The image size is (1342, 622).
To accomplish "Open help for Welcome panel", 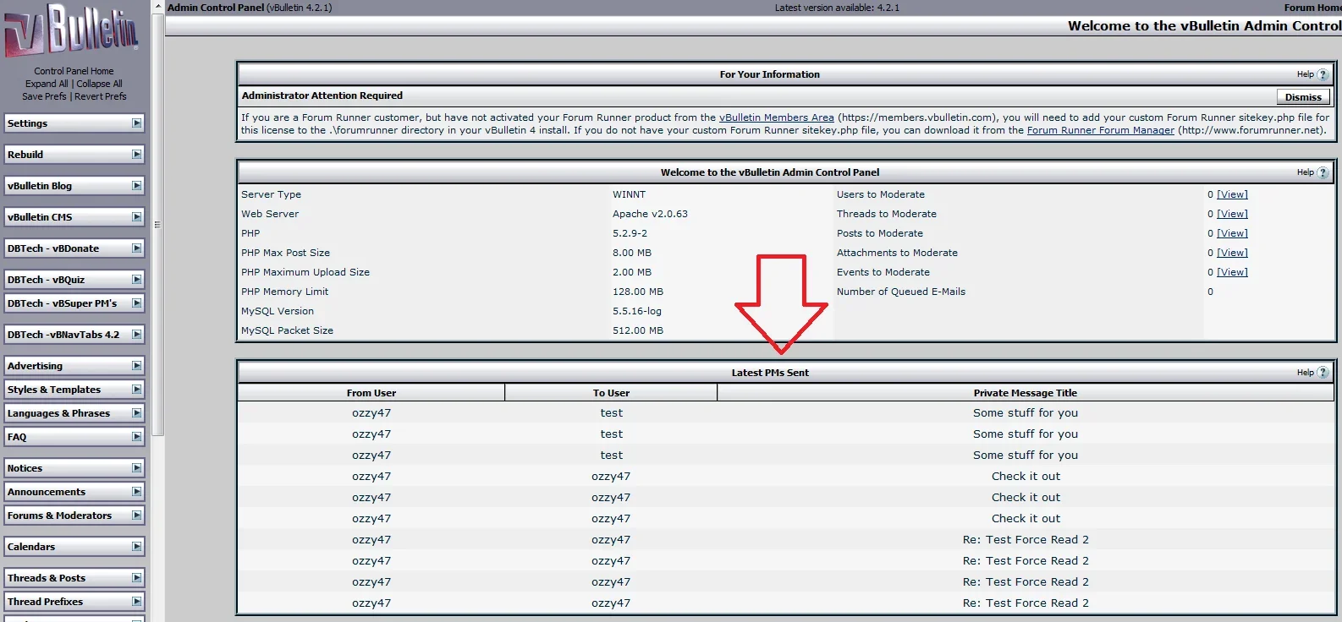I will 1323,172.
